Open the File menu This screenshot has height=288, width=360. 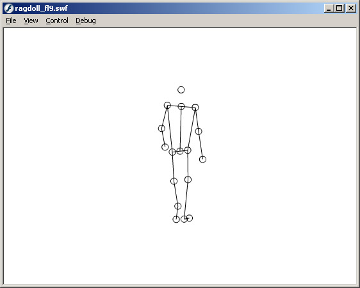[x=11, y=20]
